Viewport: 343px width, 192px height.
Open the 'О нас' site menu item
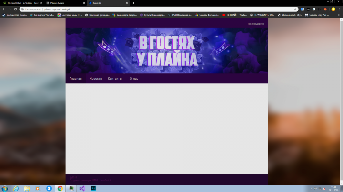point(134,79)
